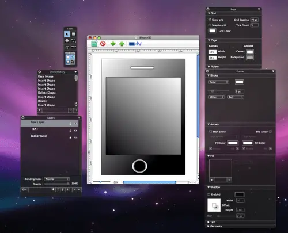Open the magnifier zoom inspector icon
Viewport: 288px width, 233px height.
pyautogui.click(x=73, y=62)
